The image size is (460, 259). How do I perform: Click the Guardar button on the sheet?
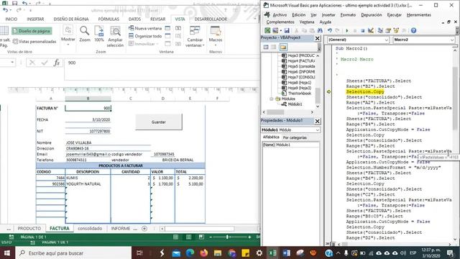pos(158,122)
